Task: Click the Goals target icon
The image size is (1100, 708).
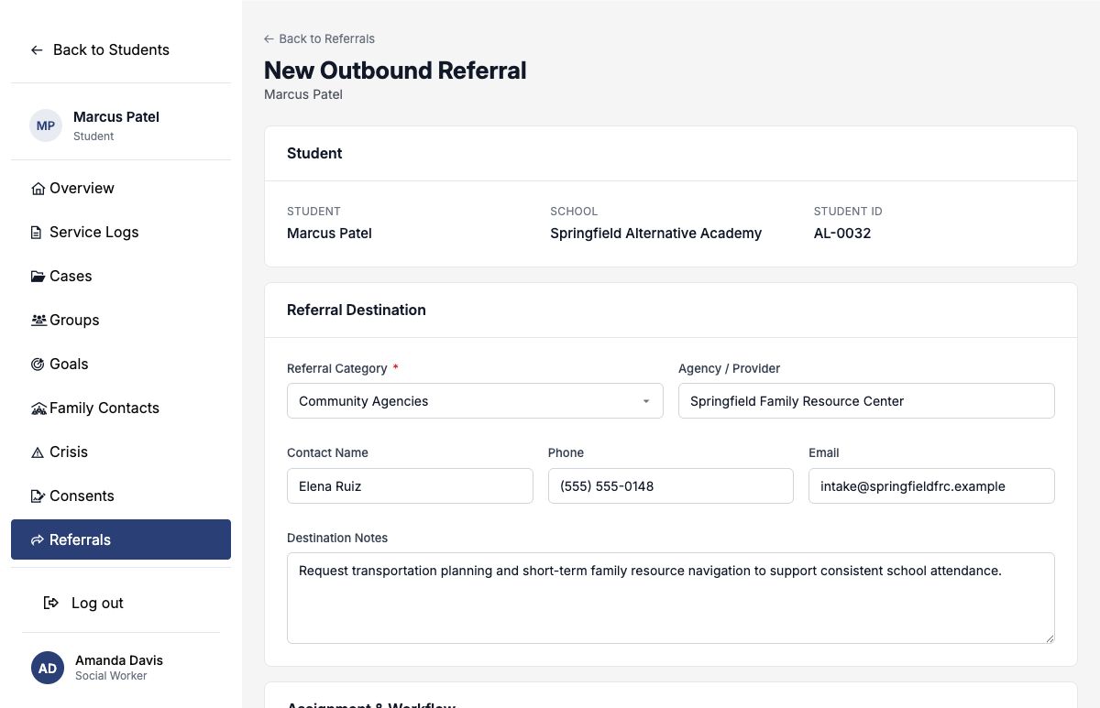Action: click(38, 365)
